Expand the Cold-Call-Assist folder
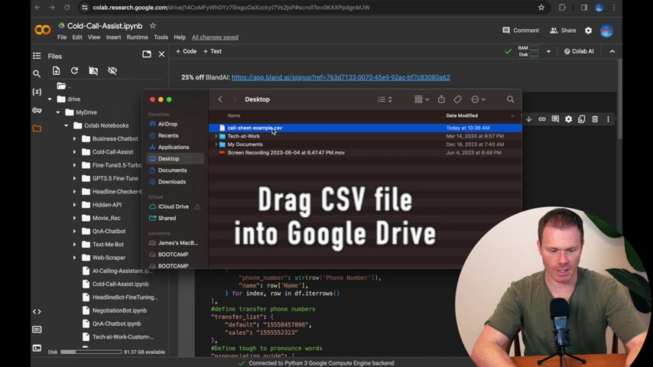 tap(74, 152)
